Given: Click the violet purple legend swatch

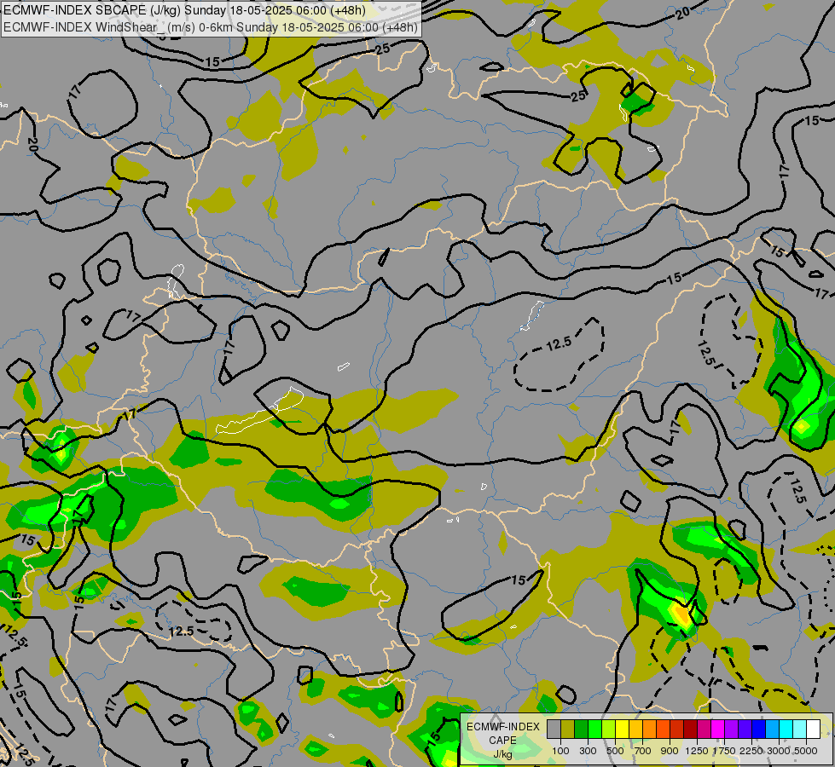Looking at the screenshot, I should pos(732,730).
